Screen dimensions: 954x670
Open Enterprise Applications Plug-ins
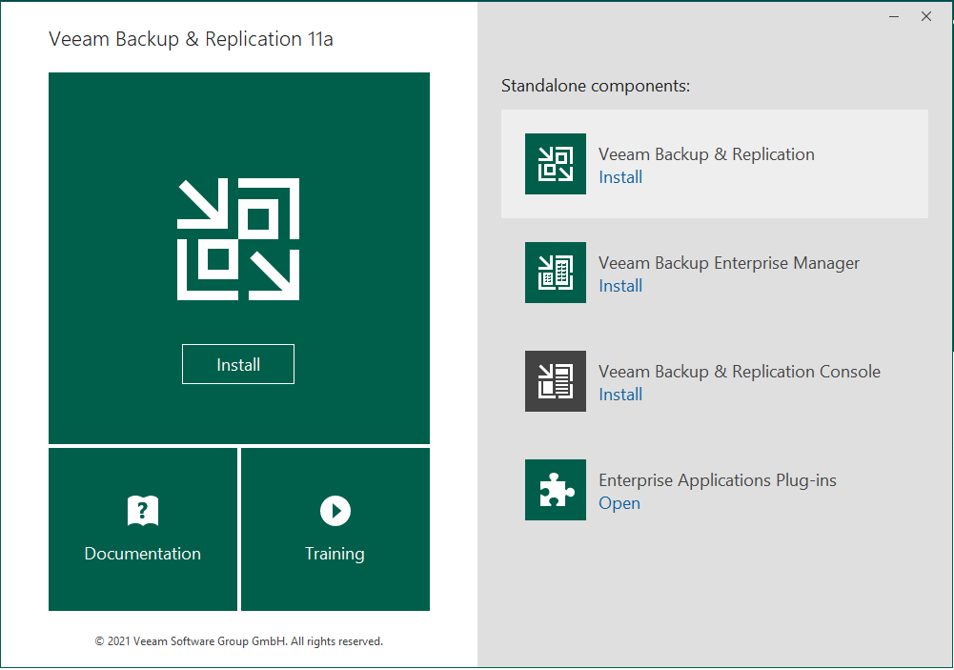pyautogui.click(x=619, y=502)
